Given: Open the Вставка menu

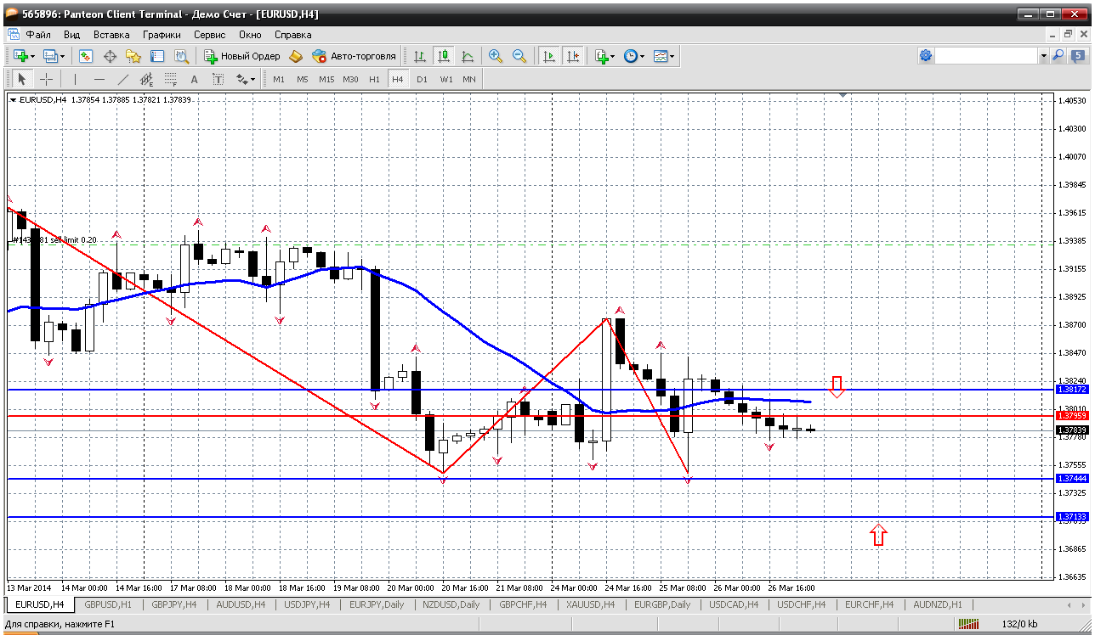Looking at the screenshot, I should pyautogui.click(x=111, y=35).
